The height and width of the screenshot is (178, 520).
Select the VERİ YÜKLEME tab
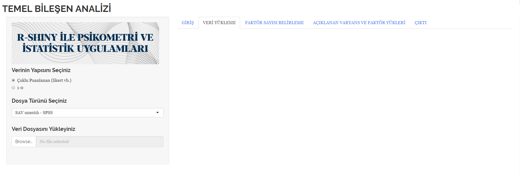click(219, 23)
